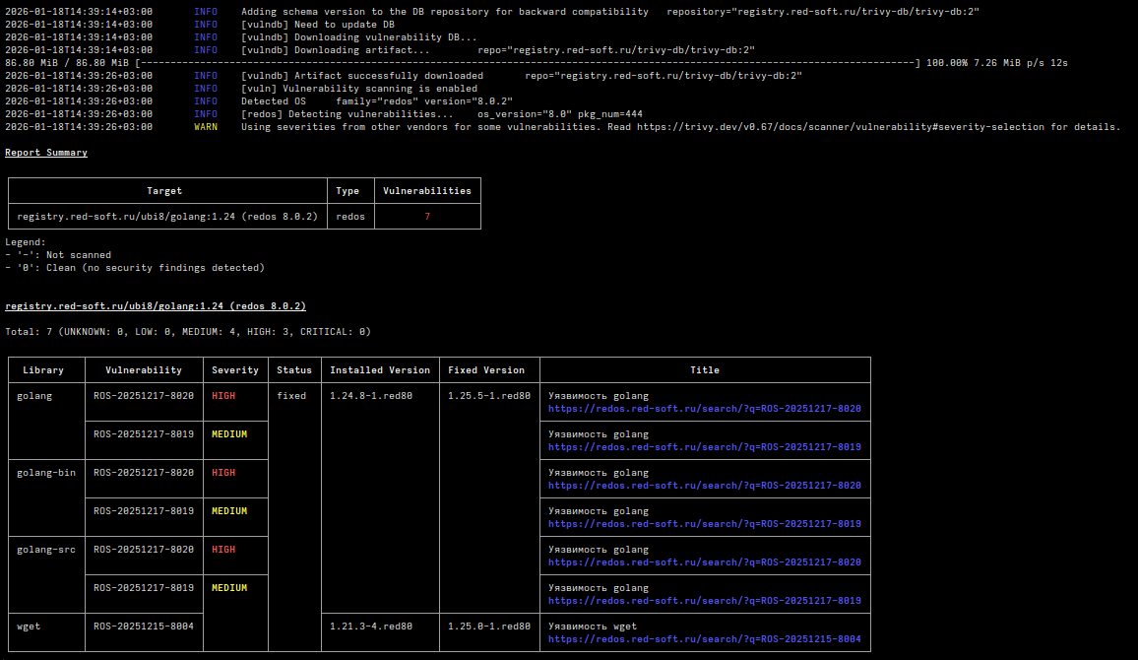Click the Title column header

point(705,370)
